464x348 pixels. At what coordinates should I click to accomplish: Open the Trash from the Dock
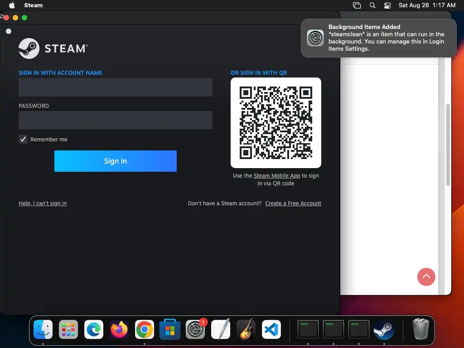[420, 329]
